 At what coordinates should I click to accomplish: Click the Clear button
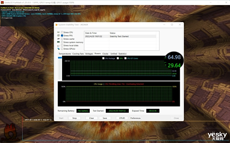92,118
